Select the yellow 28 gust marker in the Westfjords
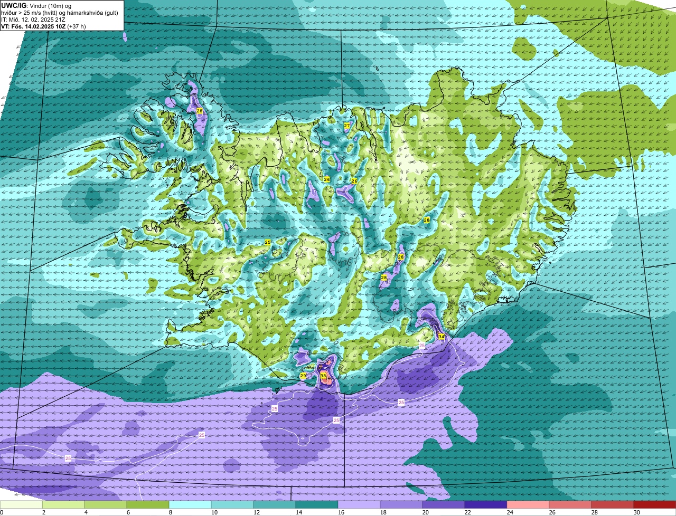Image resolution: width=676 pixels, height=516 pixels. click(199, 111)
